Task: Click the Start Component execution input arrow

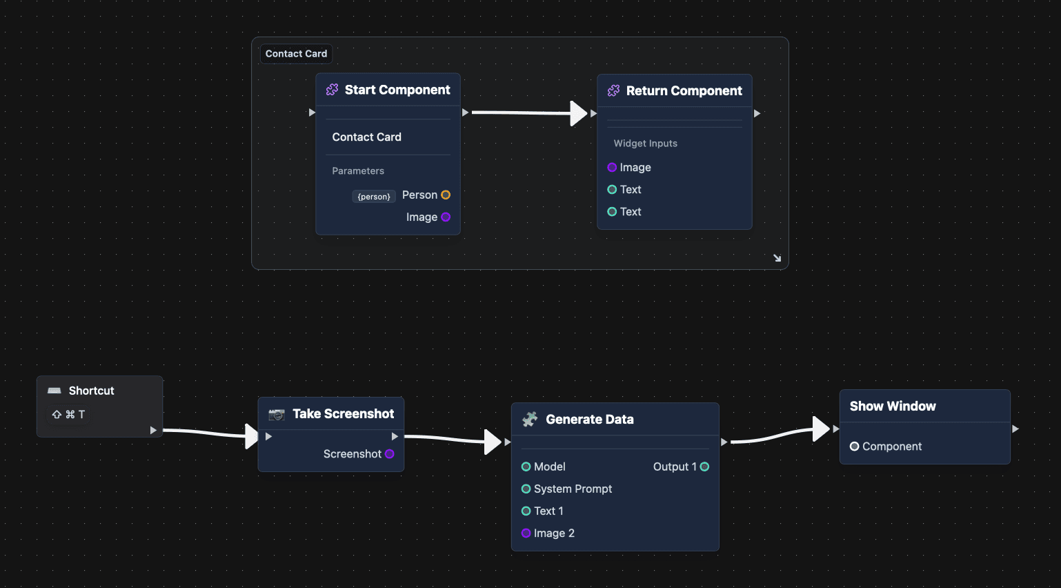Action: click(312, 112)
